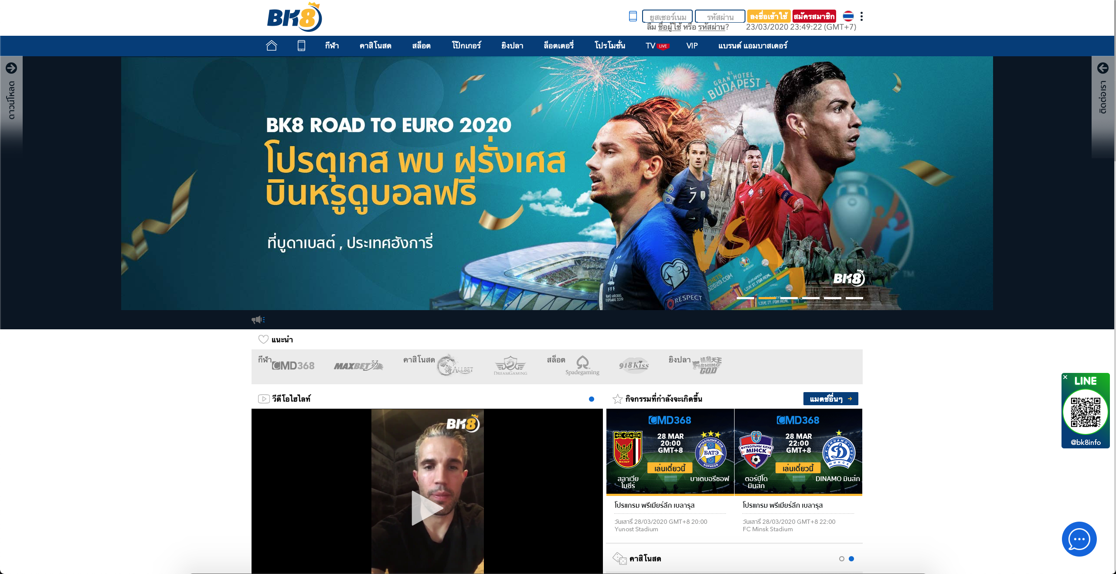Open the CMD368 sports provider logo

point(293,366)
